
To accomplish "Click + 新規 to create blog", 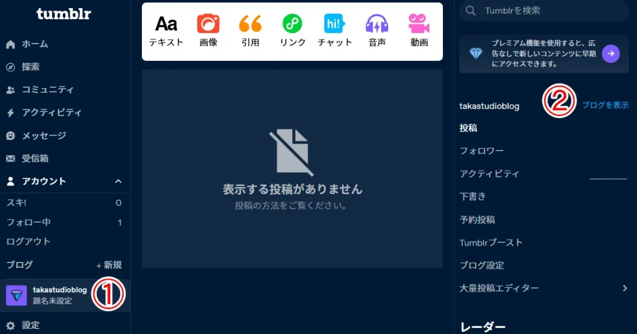I will point(108,265).
